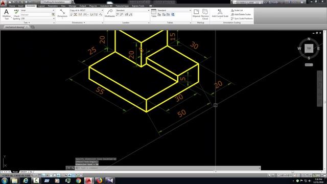This screenshot has width=327, height=184.
Task: Open the Leaders panel dialog launcher arrow
Action: 149,22
